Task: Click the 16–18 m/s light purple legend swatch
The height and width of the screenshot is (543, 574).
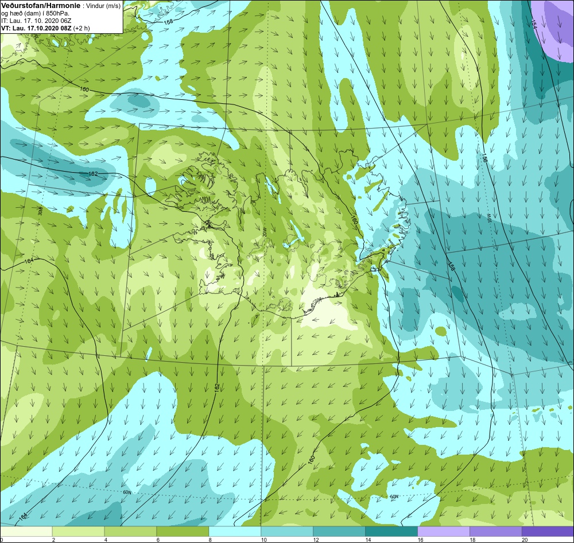Action: click(444, 531)
